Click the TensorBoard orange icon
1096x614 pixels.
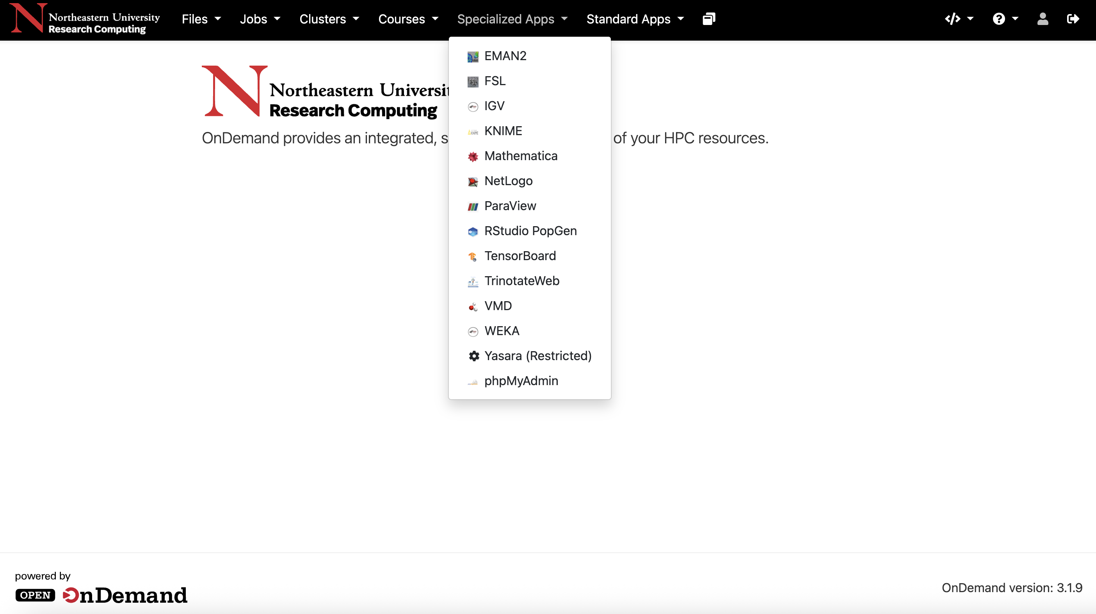[473, 256]
